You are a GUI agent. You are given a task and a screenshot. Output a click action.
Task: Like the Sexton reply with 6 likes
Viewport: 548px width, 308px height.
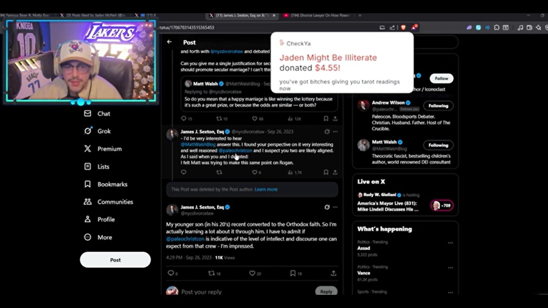pyautogui.click(x=254, y=172)
